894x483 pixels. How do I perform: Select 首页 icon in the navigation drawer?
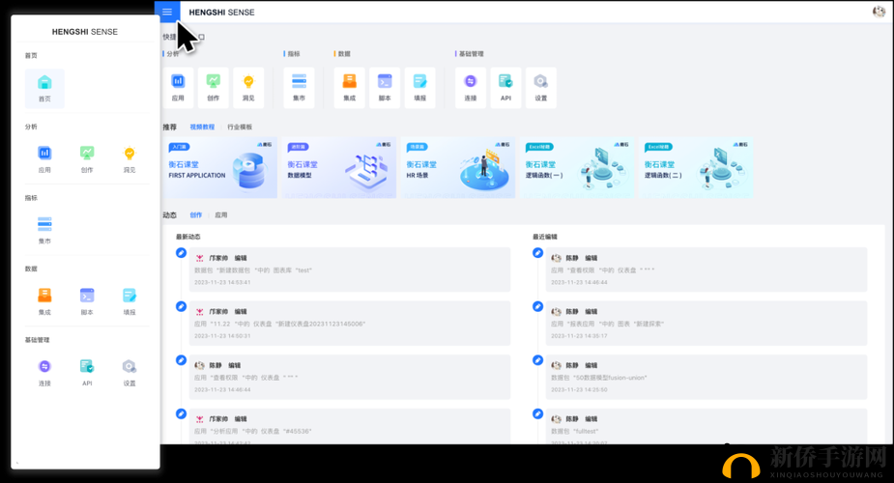pos(44,88)
